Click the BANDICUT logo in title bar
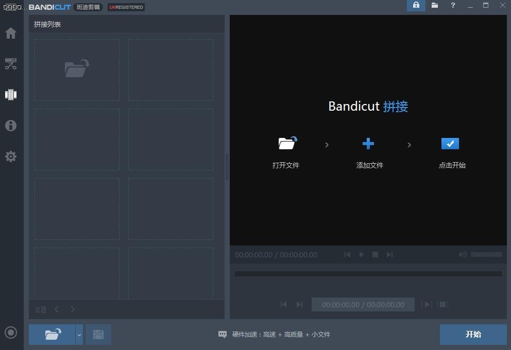Image resolution: width=511 pixels, height=350 pixels. tap(50, 7)
